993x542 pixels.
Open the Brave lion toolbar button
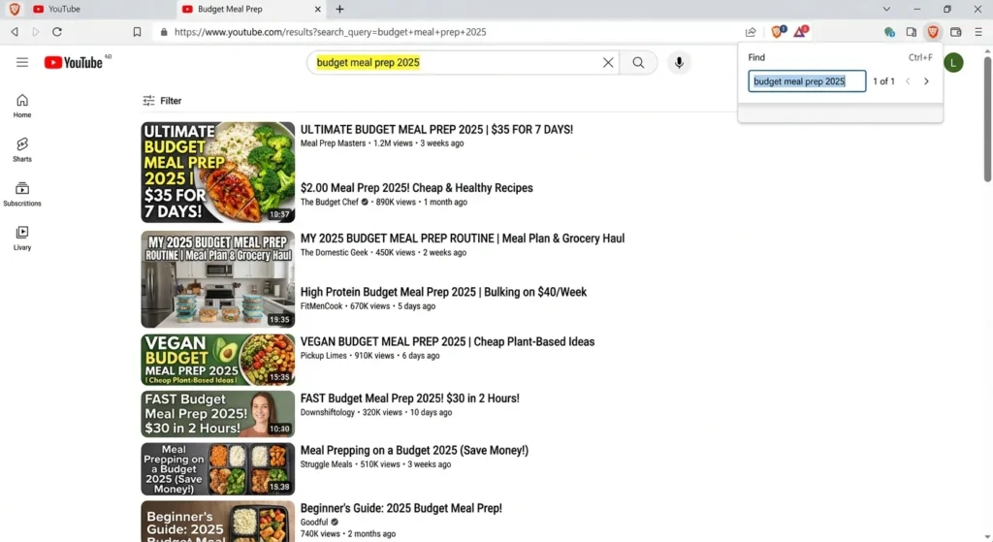click(933, 32)
